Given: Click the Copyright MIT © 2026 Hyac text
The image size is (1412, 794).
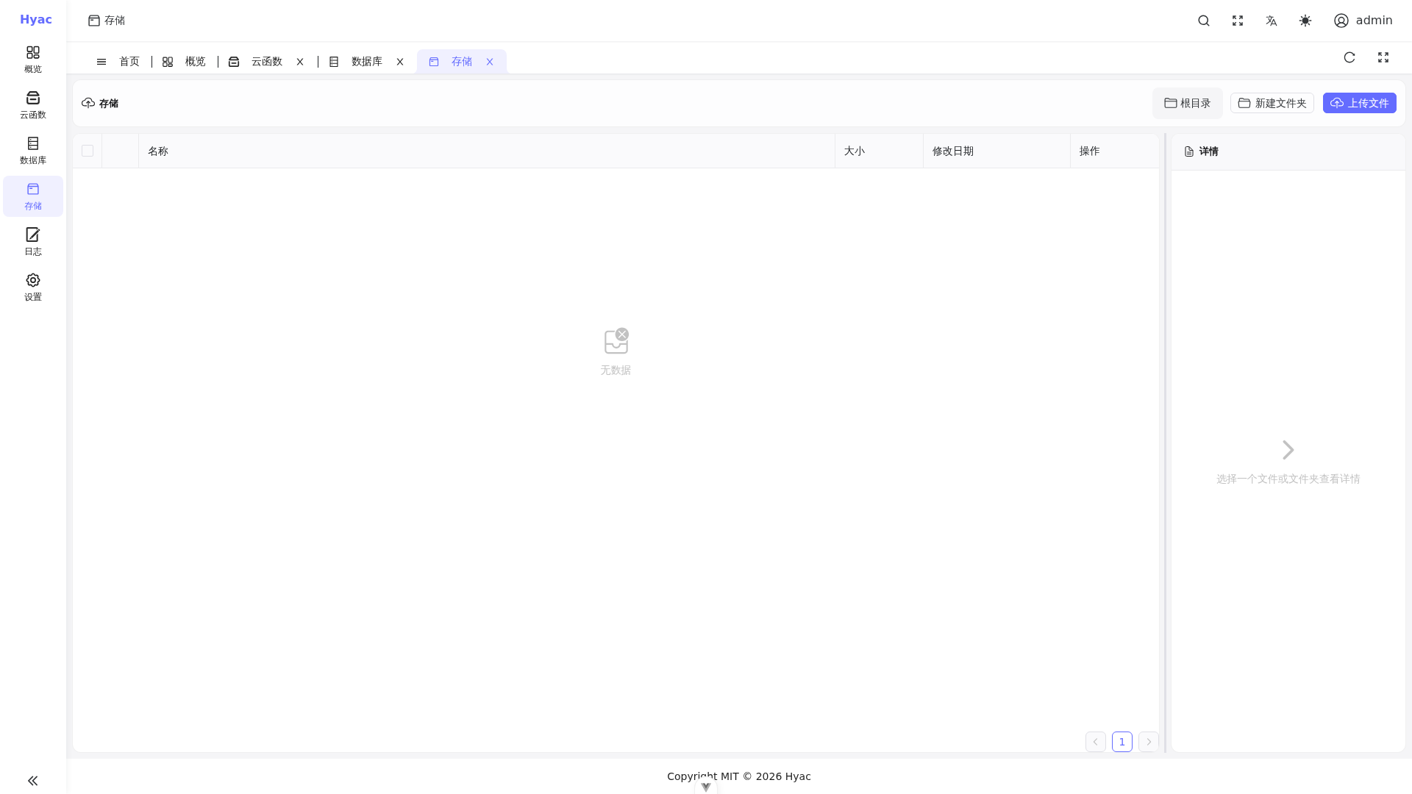Looking at the screenshot, I should [x=739, y=776].
